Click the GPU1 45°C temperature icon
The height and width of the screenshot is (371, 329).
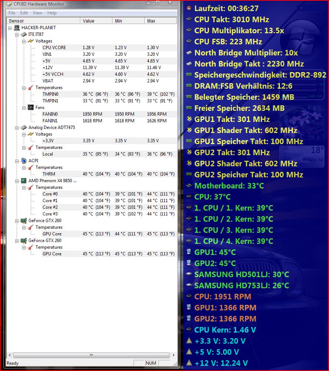coord(189,252)
